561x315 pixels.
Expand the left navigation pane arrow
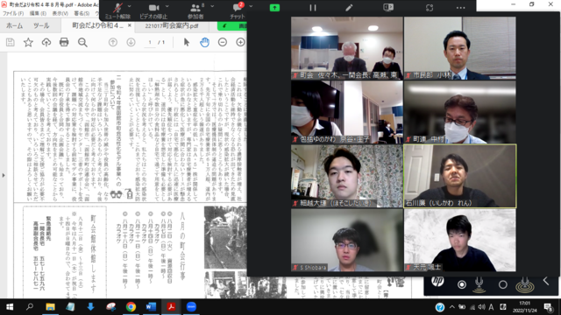pyautogui.click(x=4, y=175)
